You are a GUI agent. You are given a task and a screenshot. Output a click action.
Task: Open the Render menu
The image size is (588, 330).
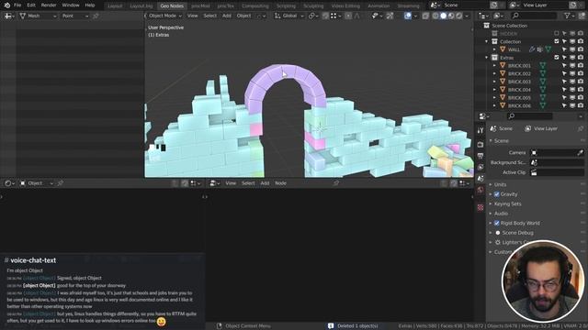[49, 5]
